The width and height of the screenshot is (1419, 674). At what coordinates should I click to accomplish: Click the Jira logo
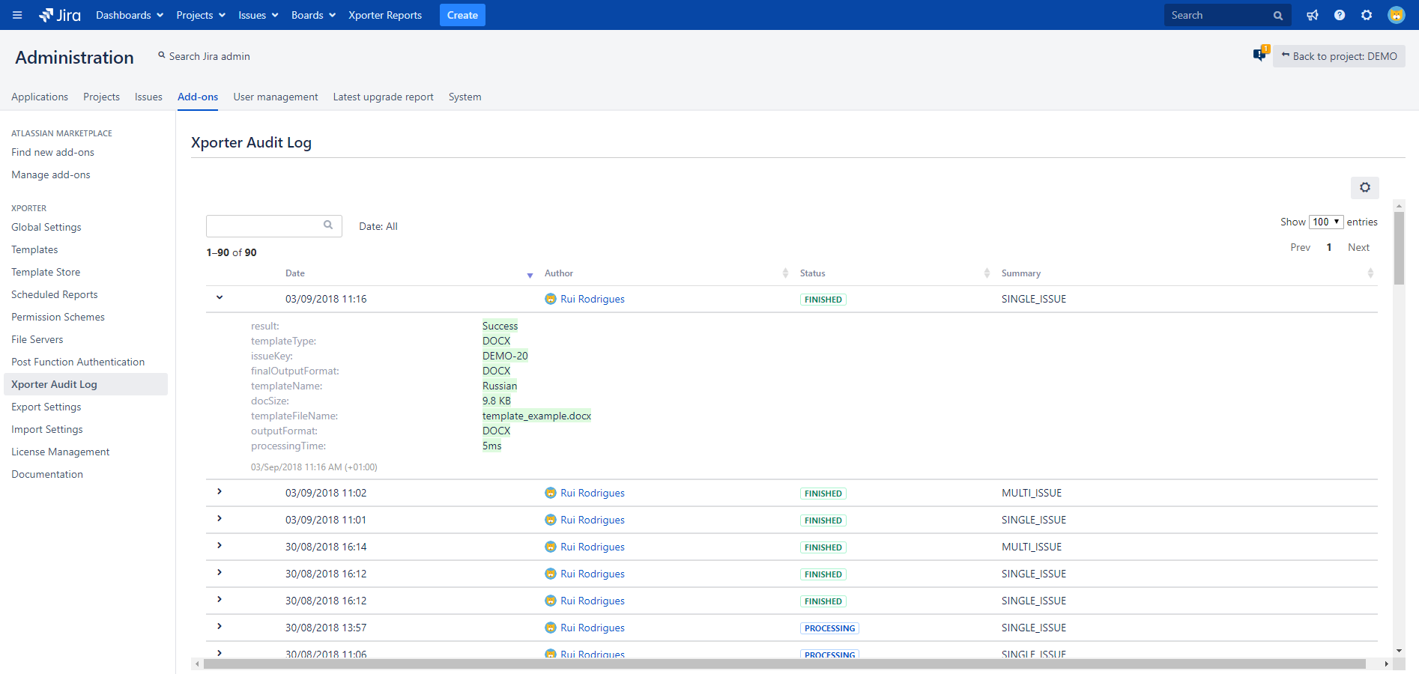tap(60, 15)
